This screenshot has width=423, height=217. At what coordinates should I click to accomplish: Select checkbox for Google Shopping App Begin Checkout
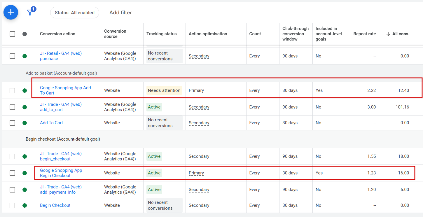(12, 173)
